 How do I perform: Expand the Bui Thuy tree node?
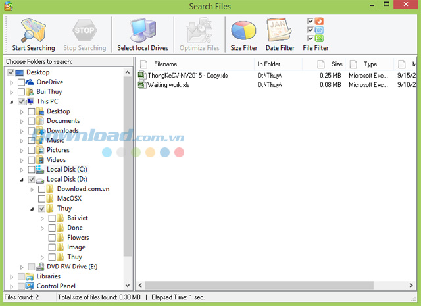pyautogui.click(x=12, y=92)
